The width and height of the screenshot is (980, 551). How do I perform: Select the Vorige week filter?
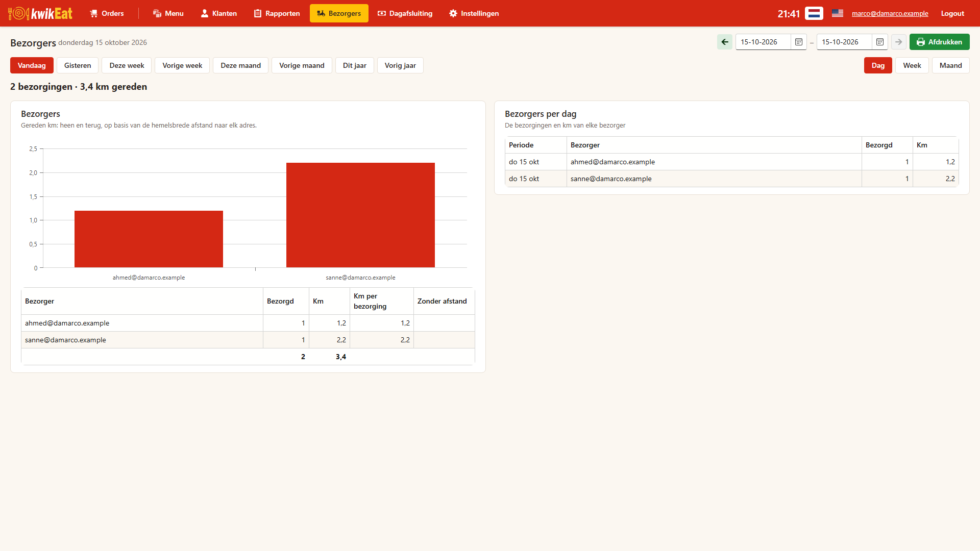point(182,65)
